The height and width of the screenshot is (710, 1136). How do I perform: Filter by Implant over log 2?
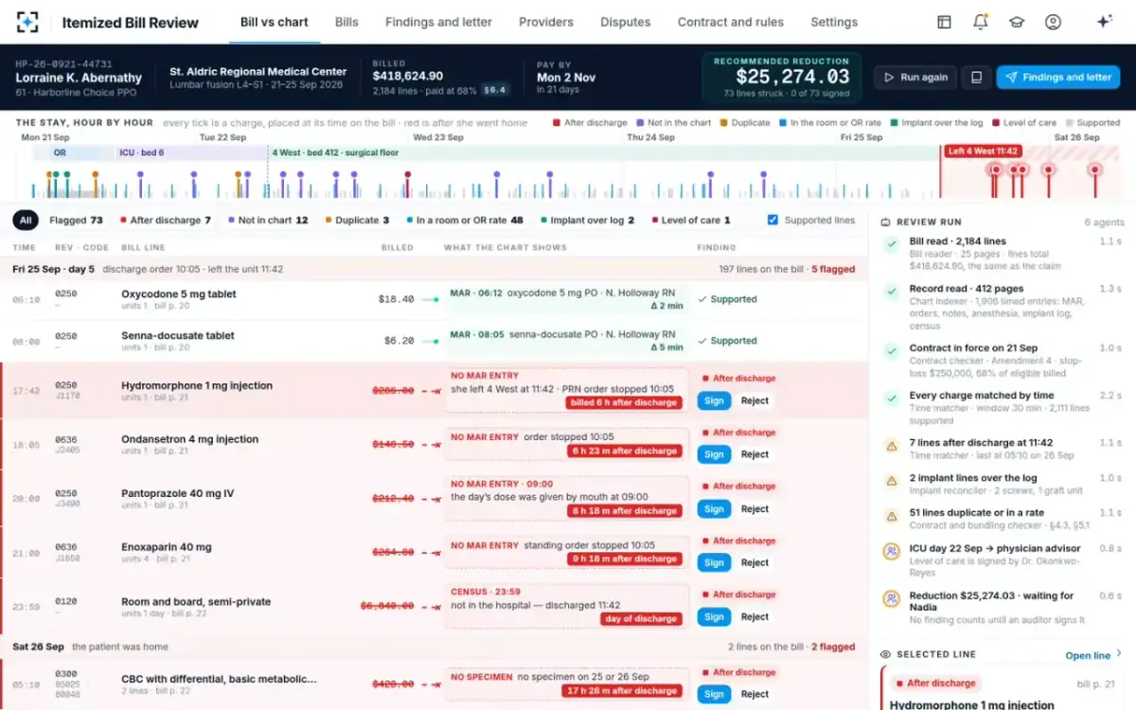tap(587, 221)
